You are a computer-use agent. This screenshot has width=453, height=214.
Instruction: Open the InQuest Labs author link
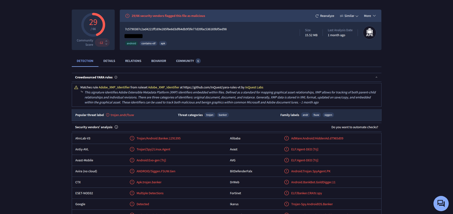254,87
